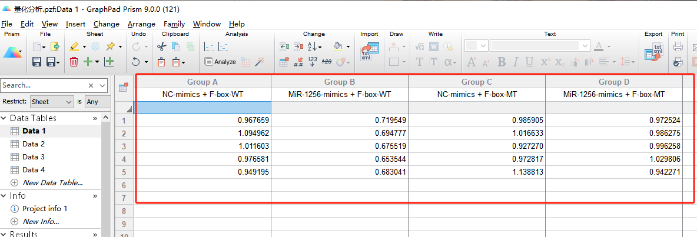Create a new file from toolbar

37,46
